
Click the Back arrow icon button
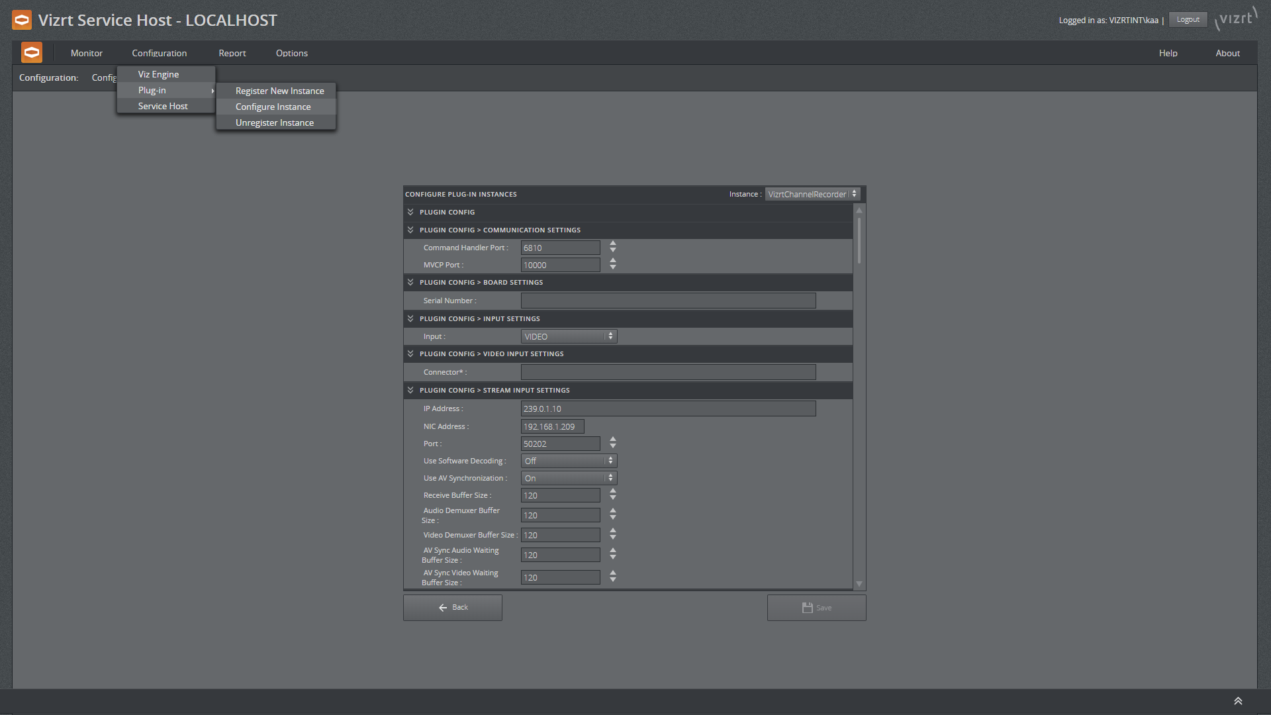(x=444, y=606)
